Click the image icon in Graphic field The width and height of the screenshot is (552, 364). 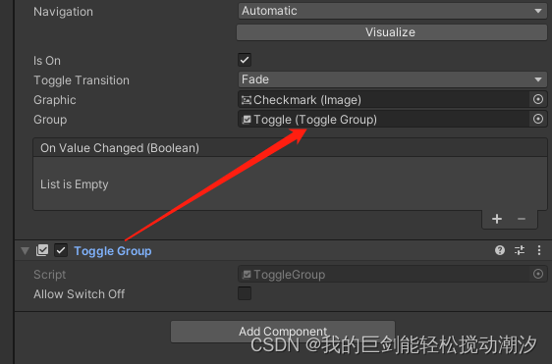[247, 100]
